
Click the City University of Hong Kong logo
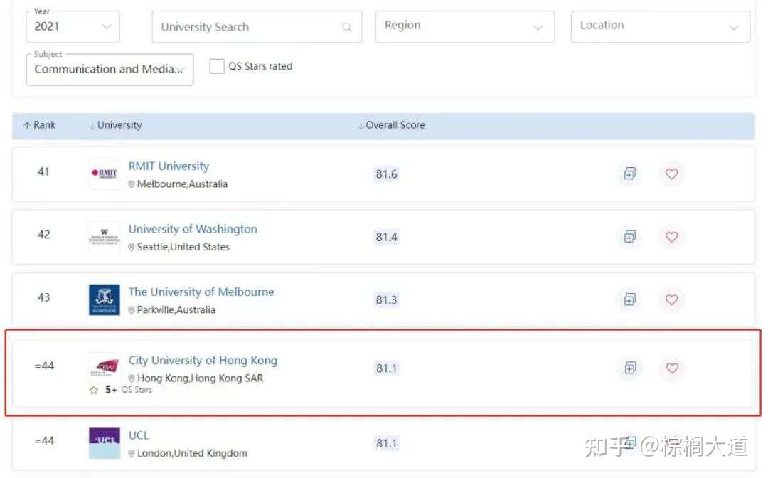(105, 366)
